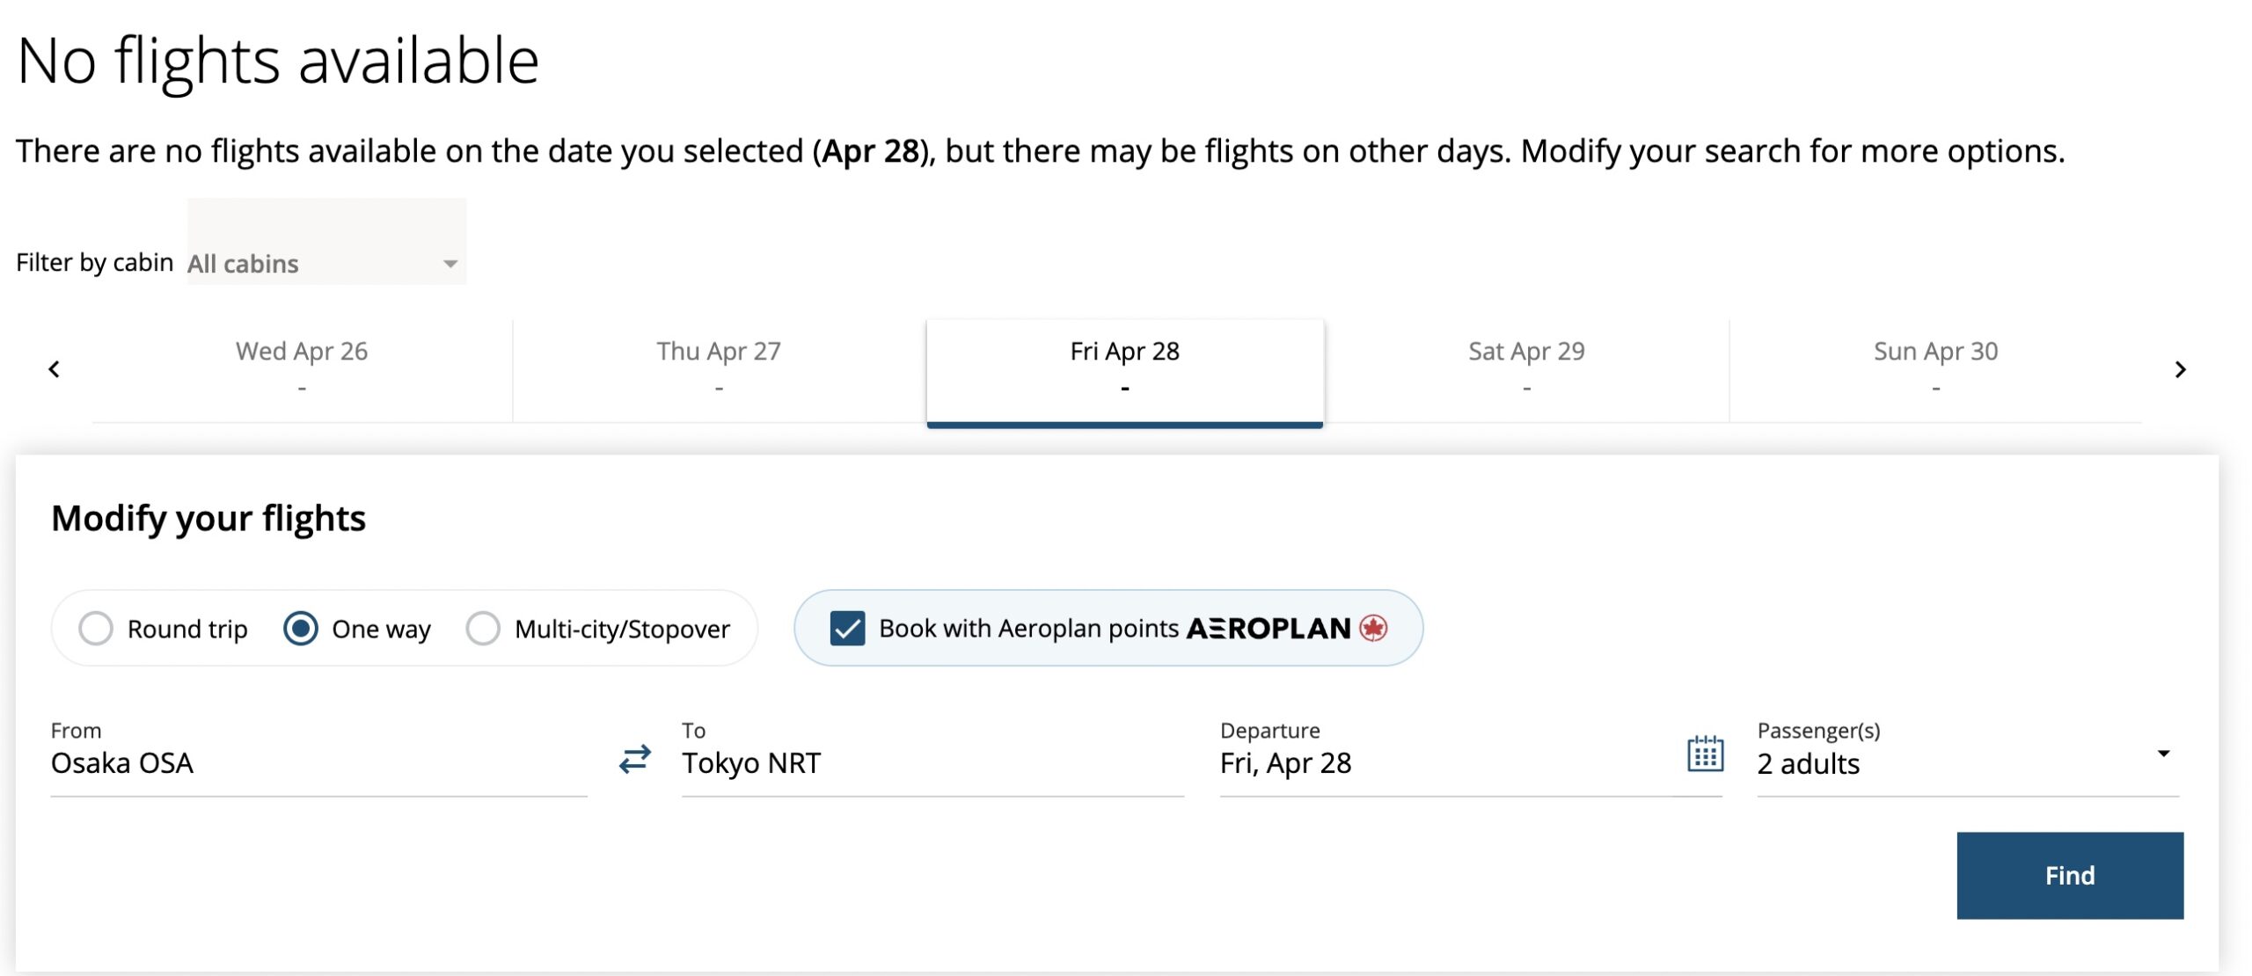Expand the Passenger(s) dropdown arrow
Image resolution: width=2252 pixels, height=976 pixels.
pyautogui.click(x=2163, y=754)
